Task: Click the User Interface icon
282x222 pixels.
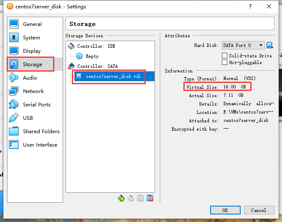Action: 14,145
